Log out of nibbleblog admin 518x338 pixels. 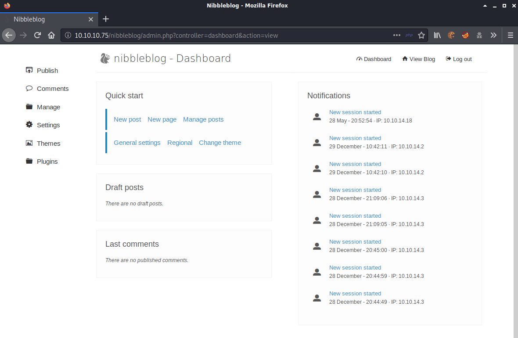(x=459, y=59)
